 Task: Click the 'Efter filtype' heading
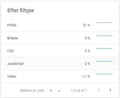coord(21,11)
